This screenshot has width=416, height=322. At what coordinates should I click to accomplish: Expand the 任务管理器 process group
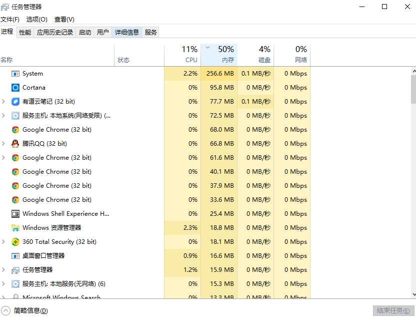3,270
